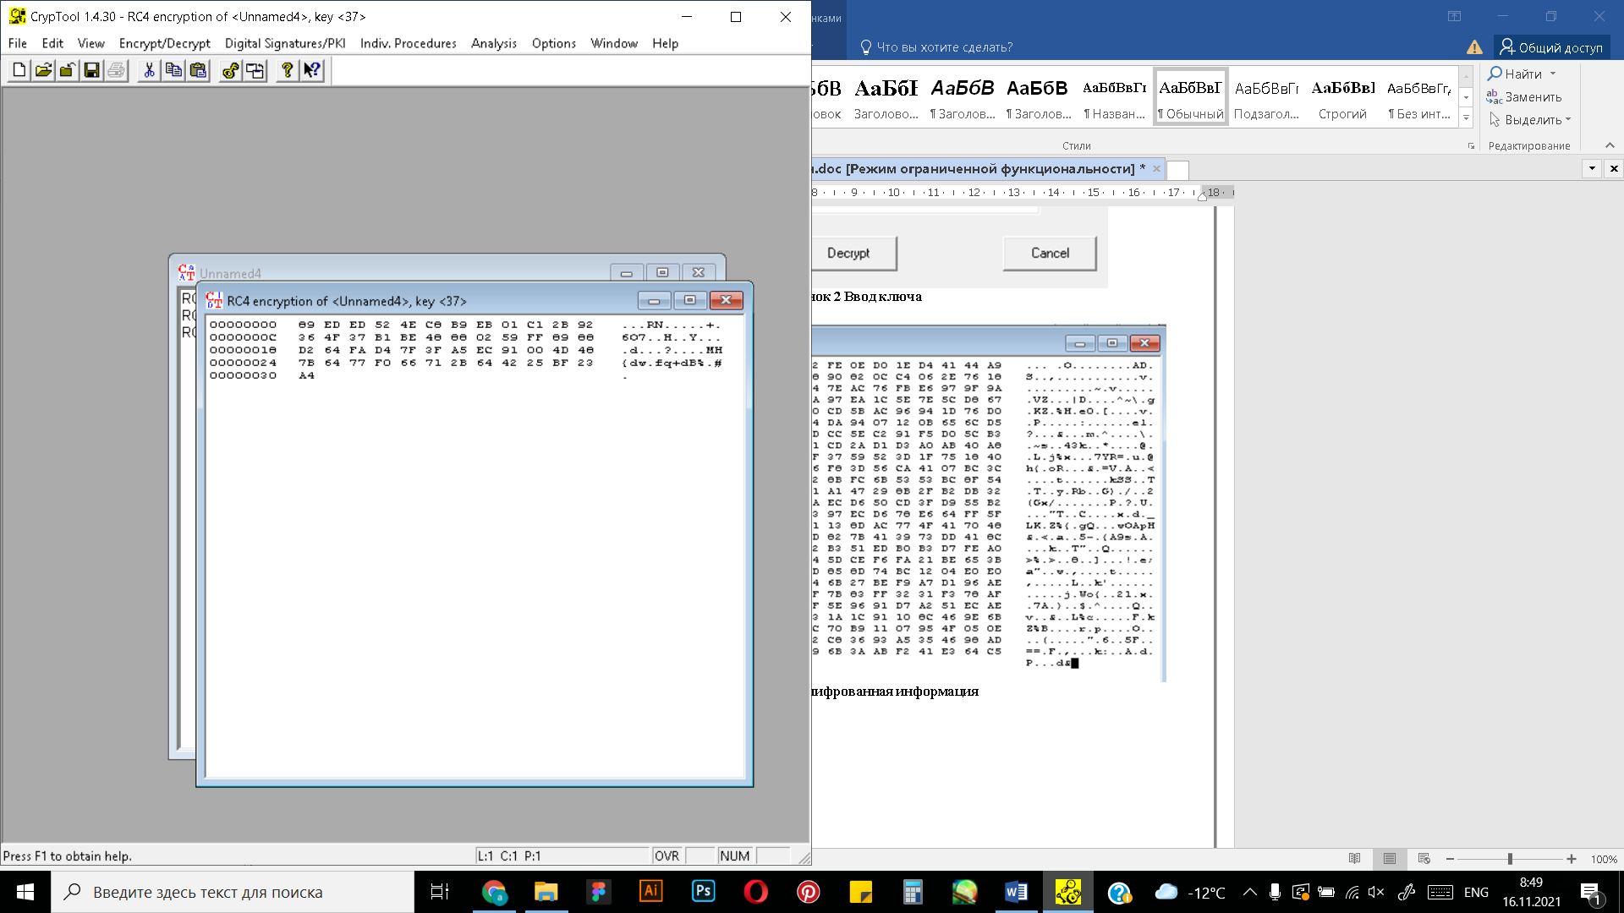Click the warning triangle icon in Word
This screenshot has height=913, width=1624.
1474,47
